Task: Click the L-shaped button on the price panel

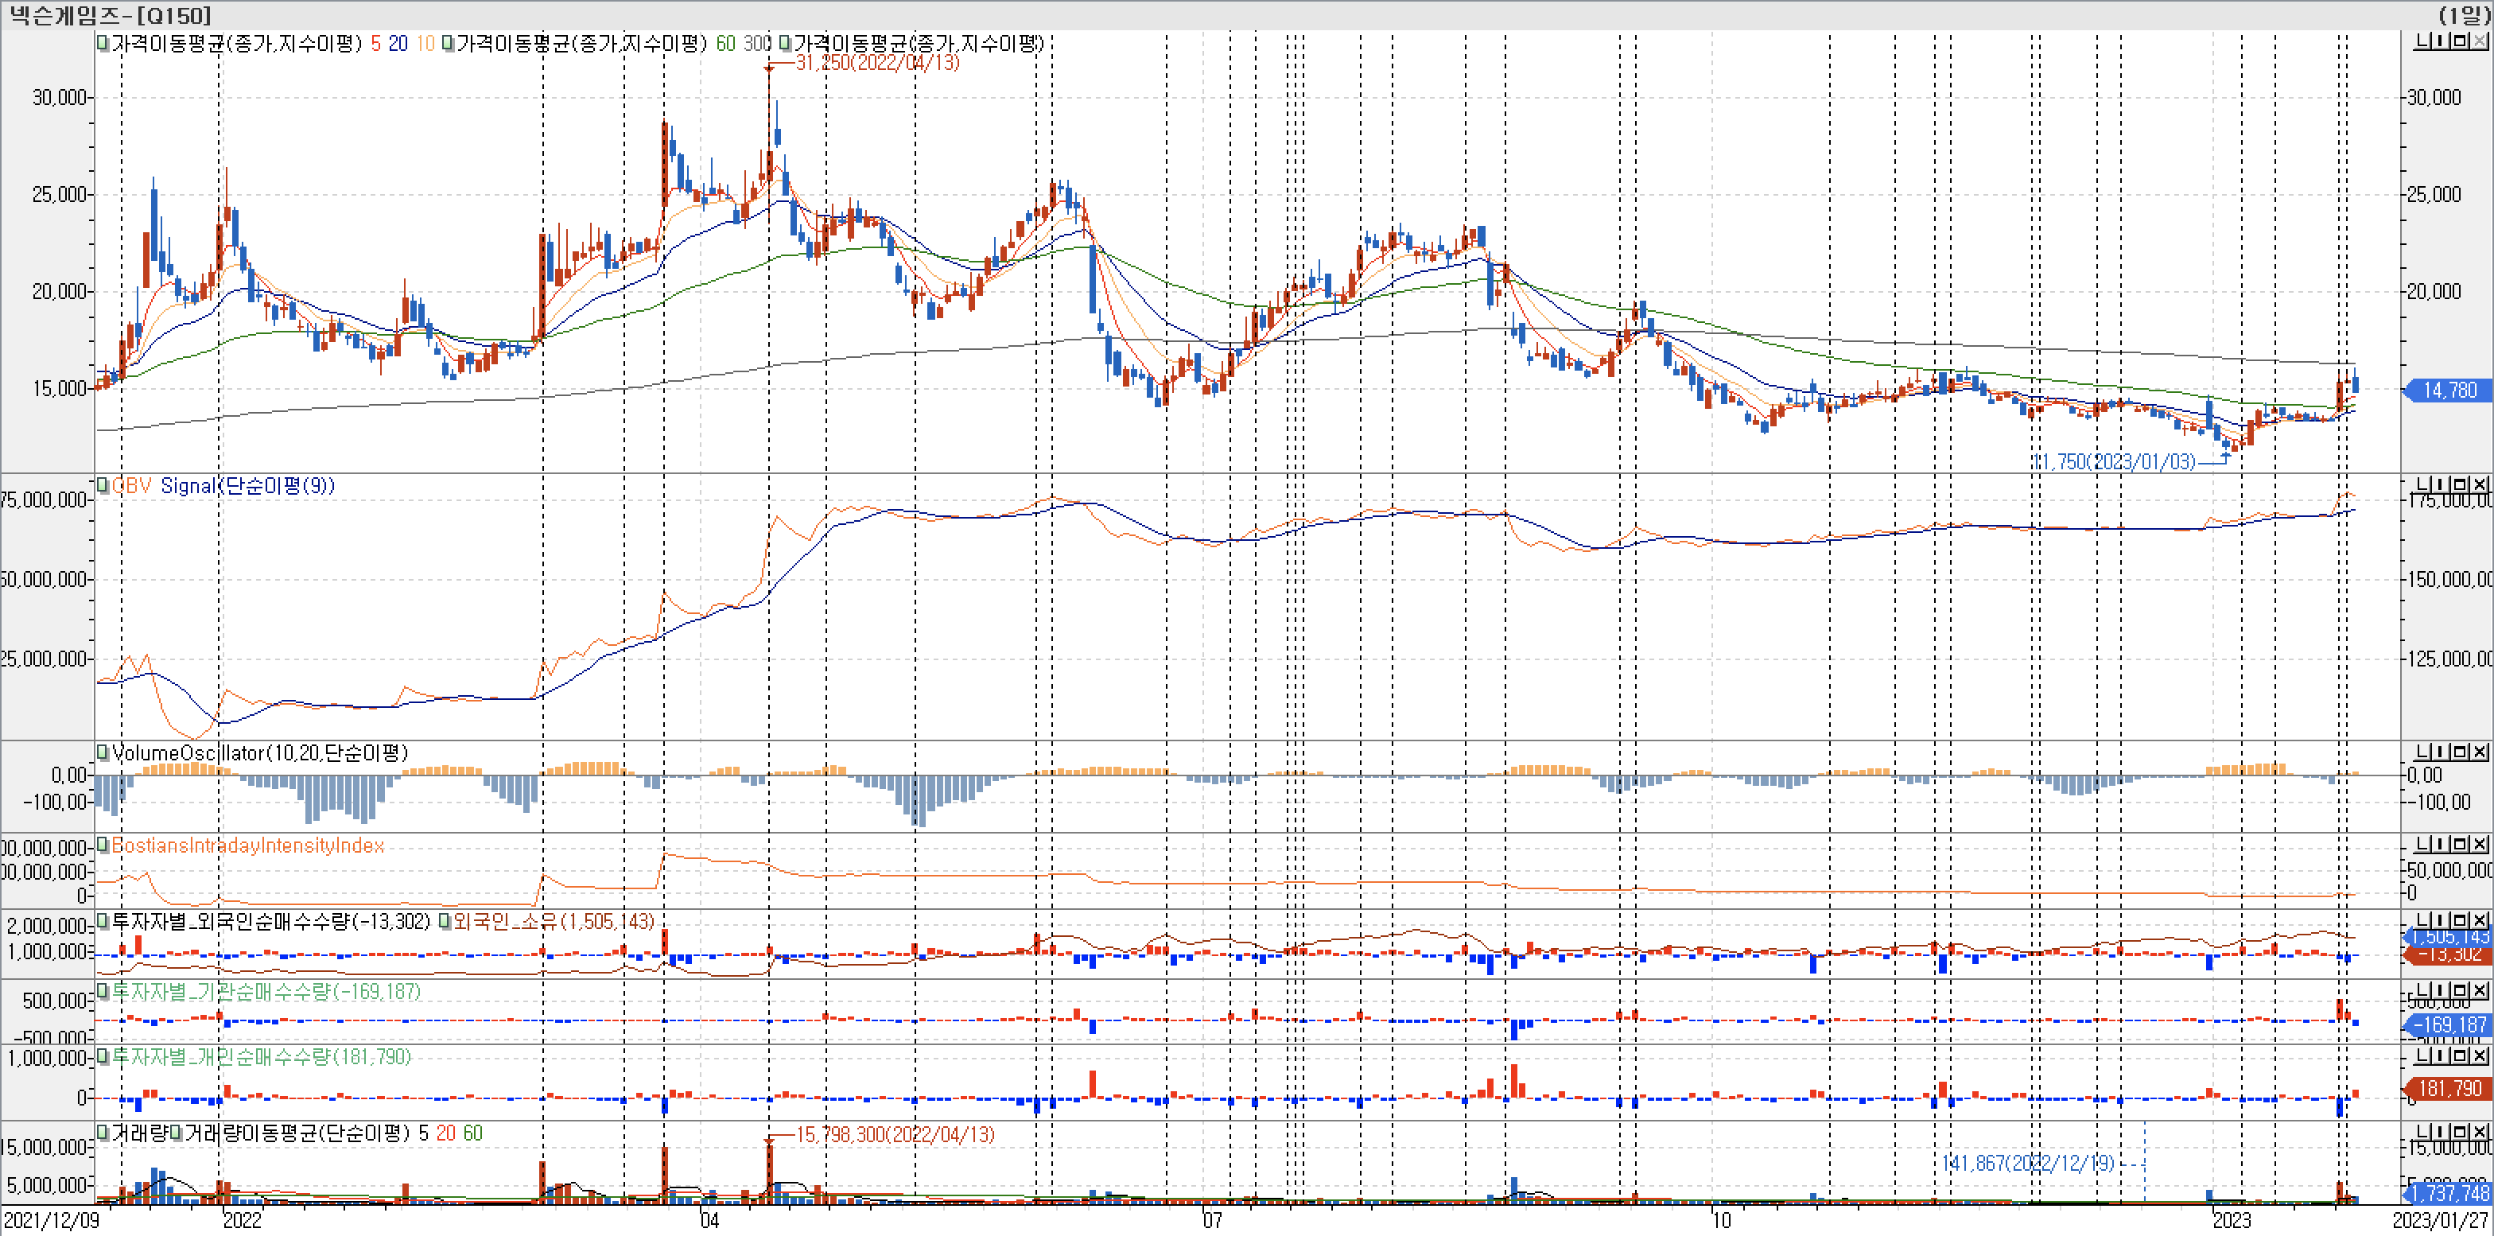Action: 2422,41
